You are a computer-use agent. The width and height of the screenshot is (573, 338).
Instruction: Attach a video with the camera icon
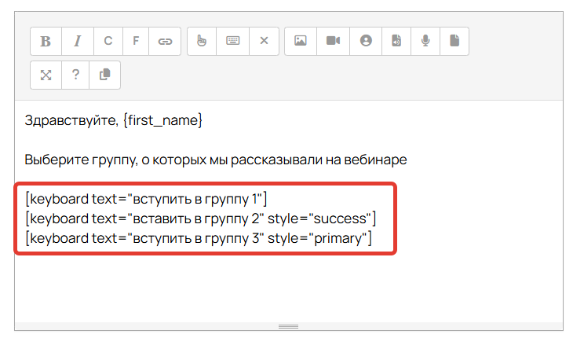[x=333, y=41]
